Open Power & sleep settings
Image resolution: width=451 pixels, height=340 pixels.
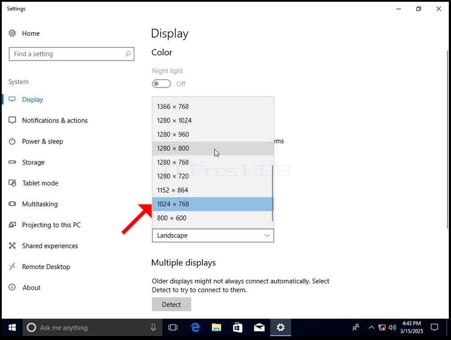click(x=42, y=141)
